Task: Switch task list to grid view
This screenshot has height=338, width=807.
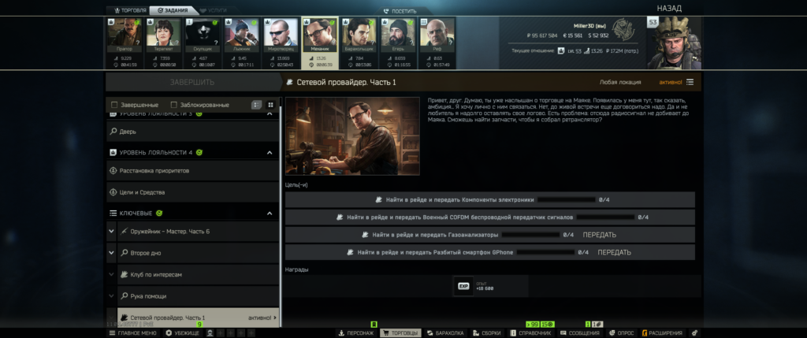Action: [x=271, y=105]
